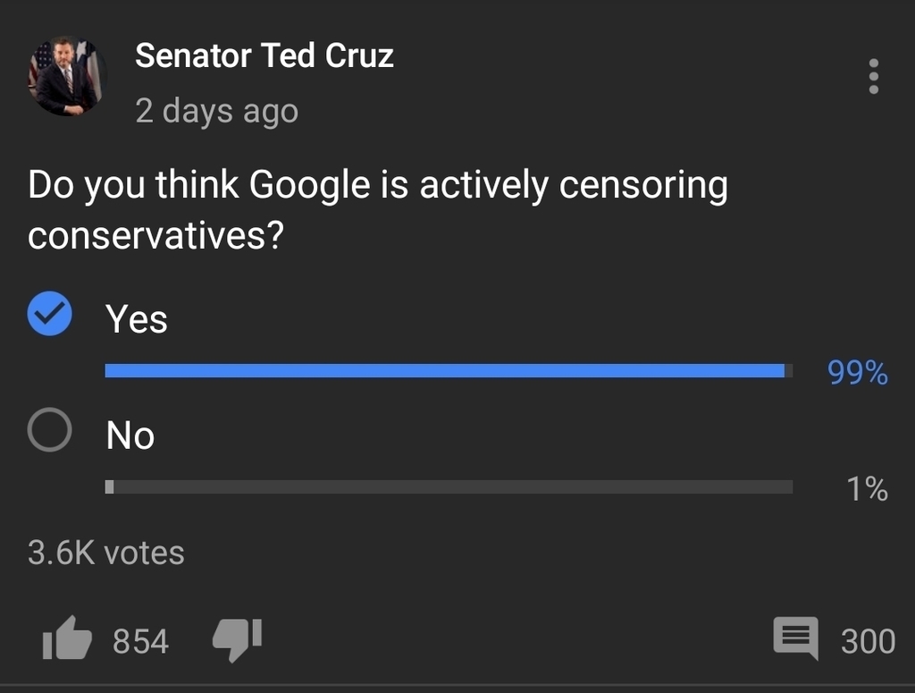Click the 3.6K votes text
915x693 pixels.
pyautogui.click(x=105, y=553)
